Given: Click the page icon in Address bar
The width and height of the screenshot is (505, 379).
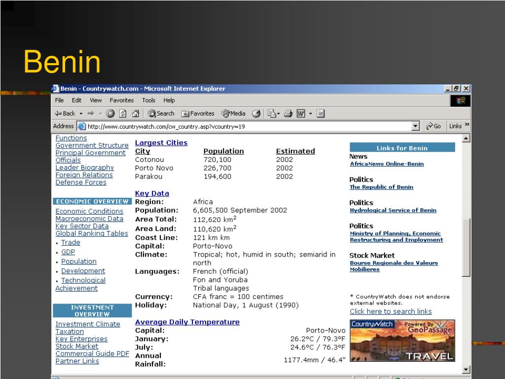Looking at the screenshot, I should 82,126.
